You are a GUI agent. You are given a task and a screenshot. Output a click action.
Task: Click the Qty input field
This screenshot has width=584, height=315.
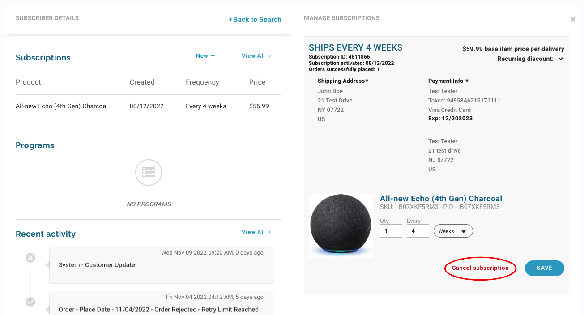(391, 231)
